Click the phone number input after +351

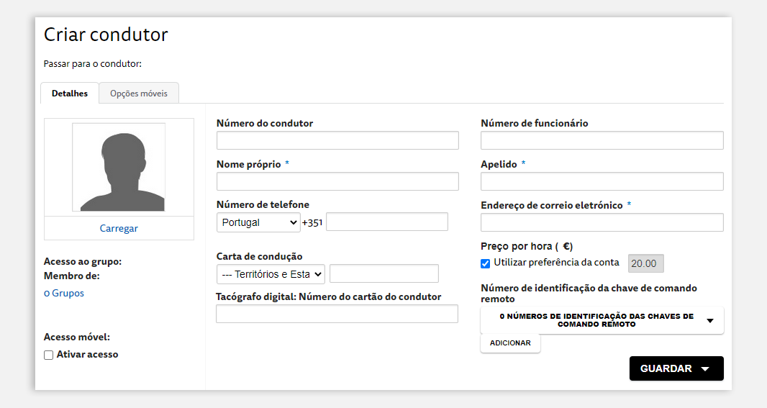pyautogui.click(x=387, y=222)
